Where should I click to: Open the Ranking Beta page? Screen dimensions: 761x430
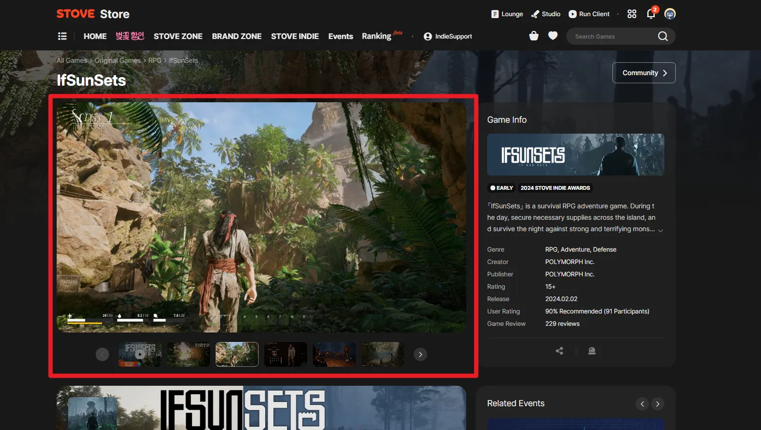[382, 36]
